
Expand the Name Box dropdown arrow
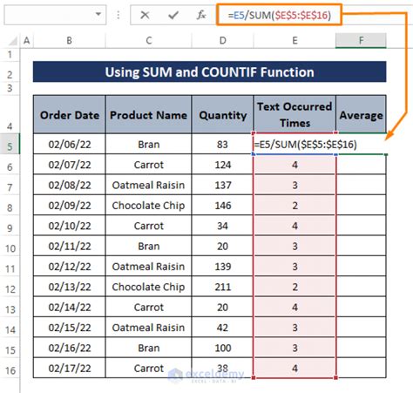(x=98, y=14)
